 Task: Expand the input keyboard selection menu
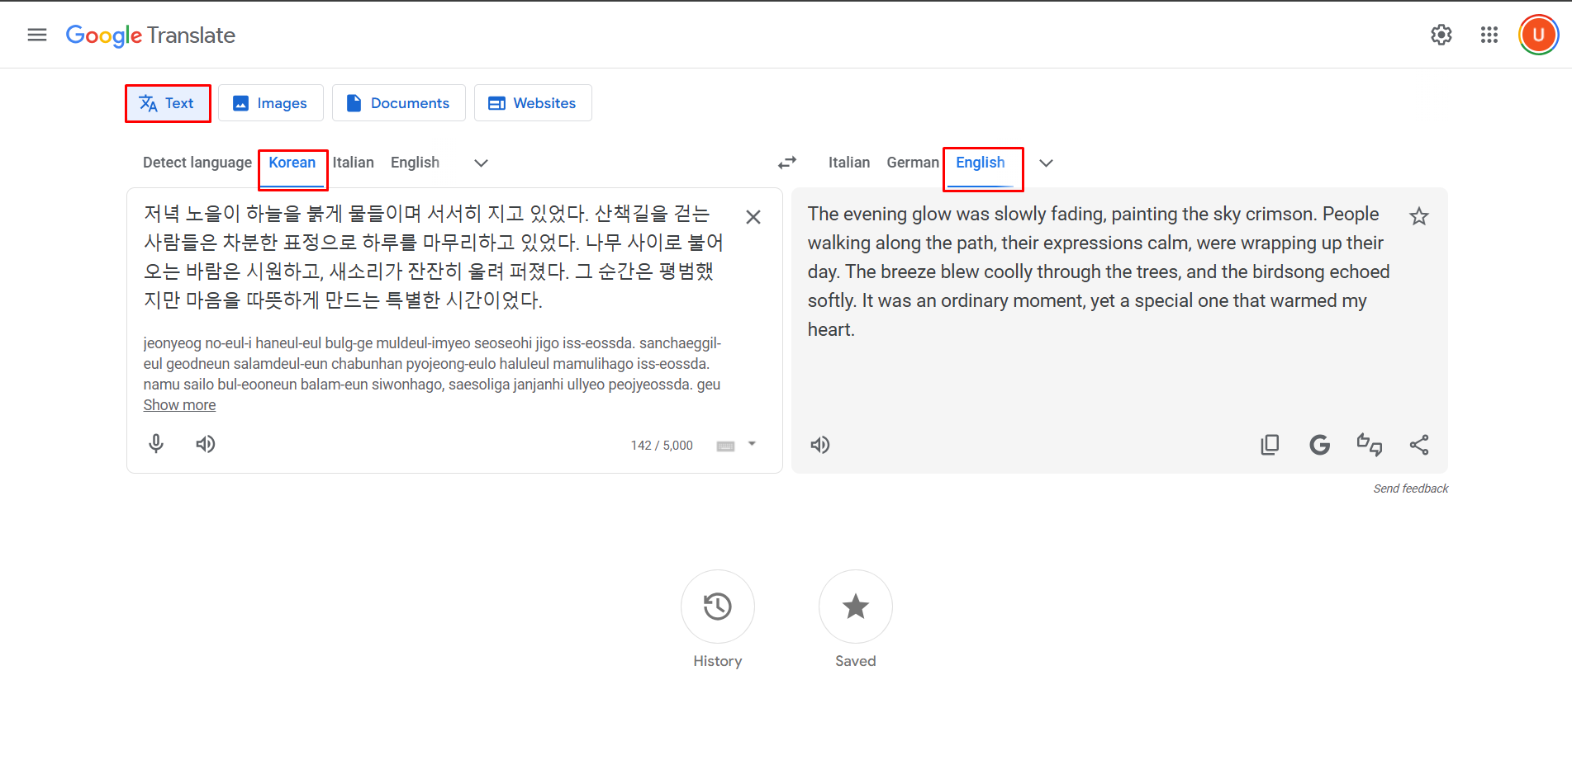(x=751, y=444)
